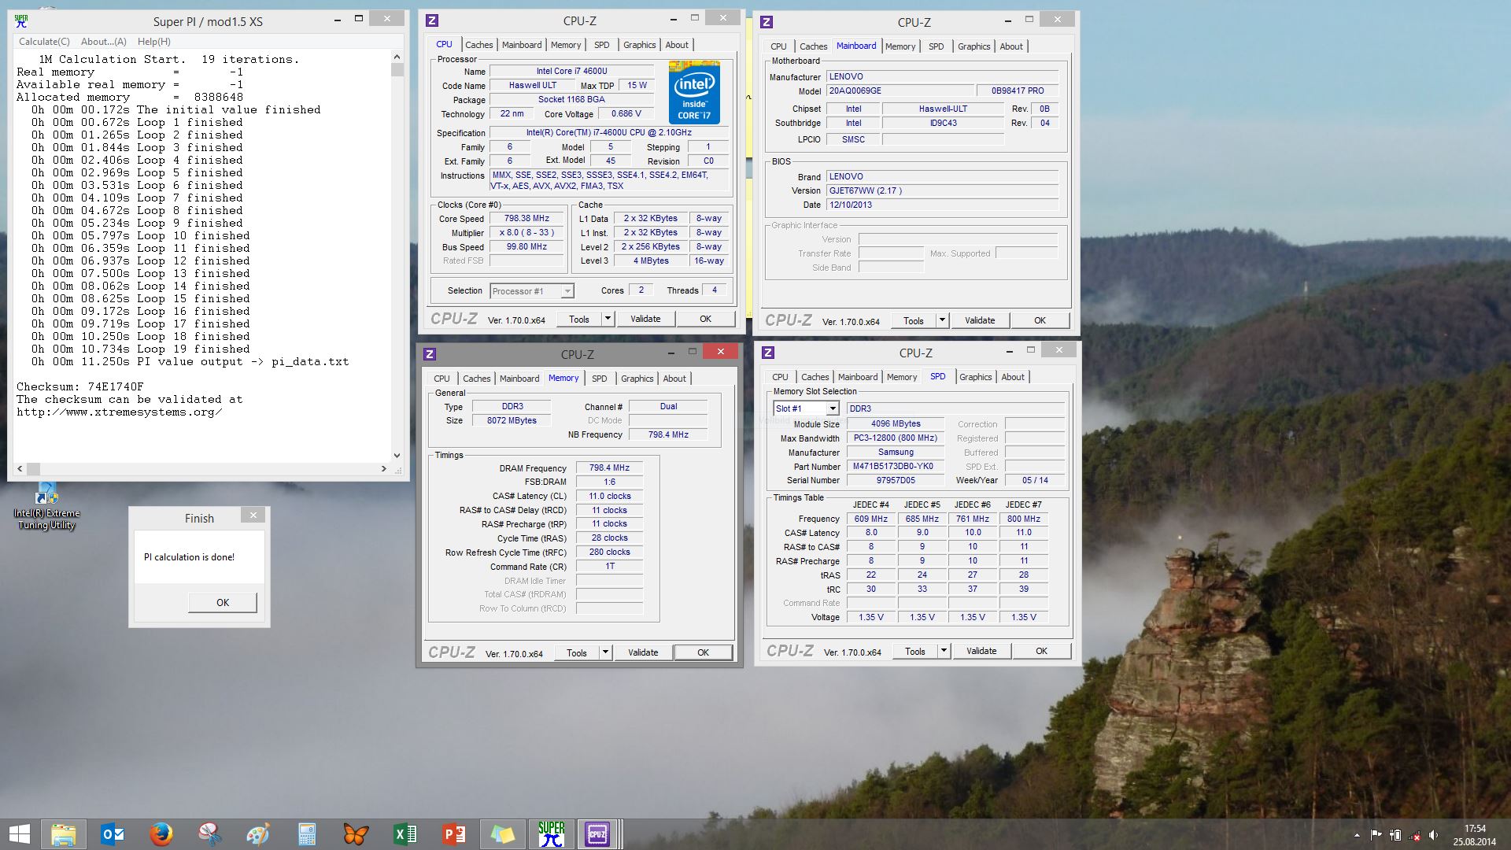Open Sticky Notes from the taskbar
Screen dimensions: 1511x850
pyautogui.click(x=502, y=834)
